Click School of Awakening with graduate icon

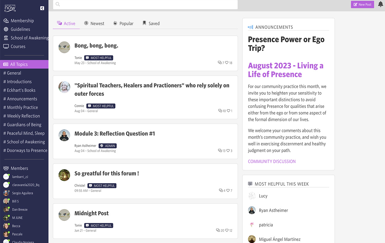(26, 38)
